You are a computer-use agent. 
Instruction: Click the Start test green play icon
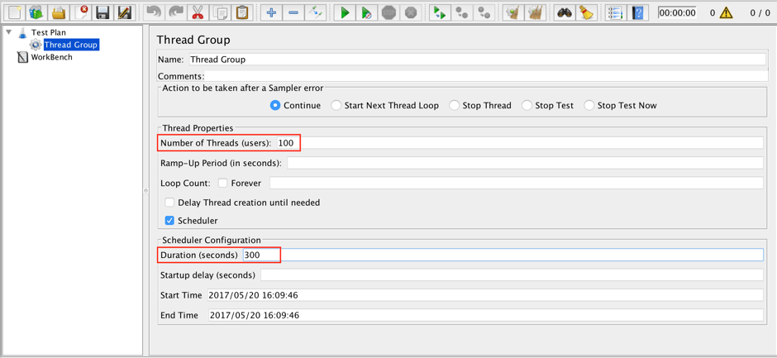[345, 12]
